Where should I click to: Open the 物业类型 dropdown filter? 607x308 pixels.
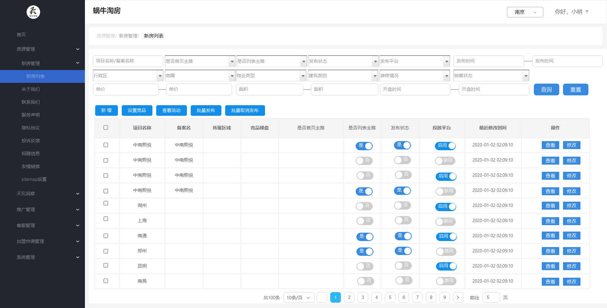click(271, 76)
